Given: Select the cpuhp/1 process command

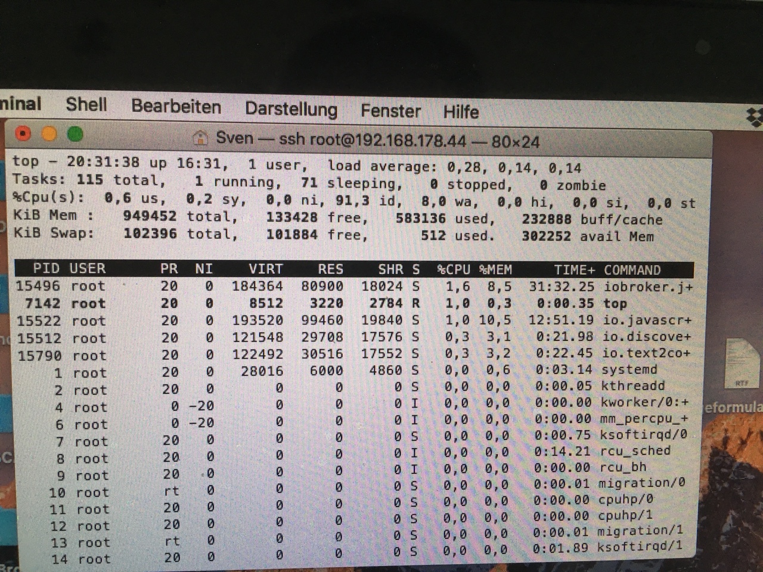Looking at the screenshot, I should click(625, 515).
